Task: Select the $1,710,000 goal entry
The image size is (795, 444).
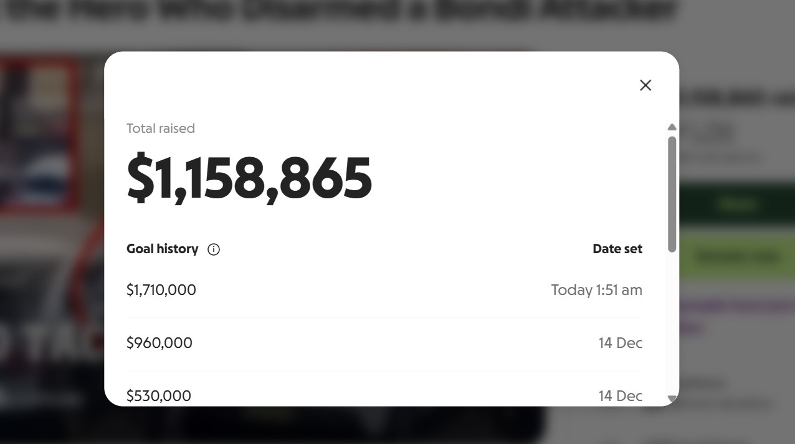Action: 161,290
